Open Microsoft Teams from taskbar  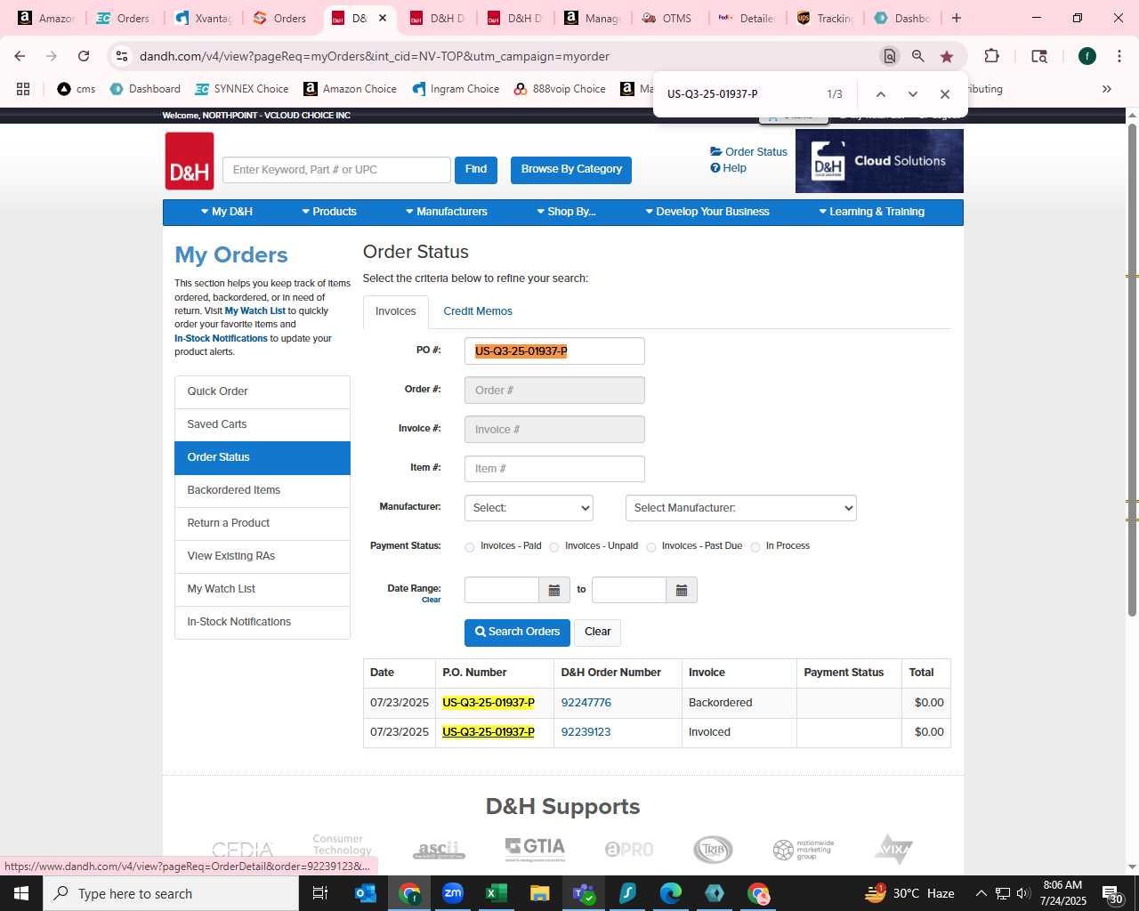click(x=584, y=893)
